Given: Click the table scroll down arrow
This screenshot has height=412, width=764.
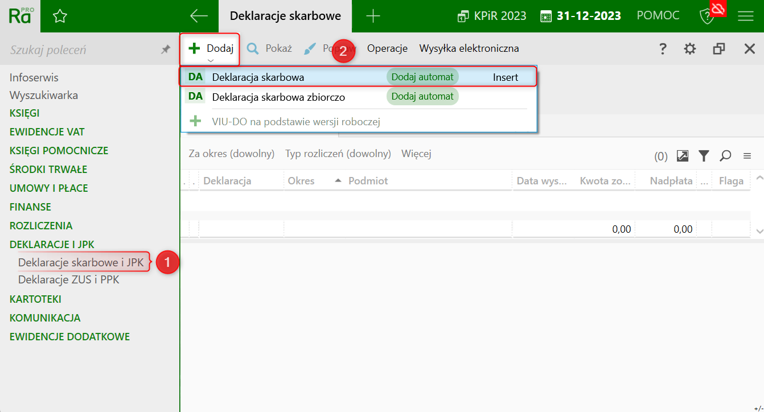Looking at the screenshot, I should [759, 231].
